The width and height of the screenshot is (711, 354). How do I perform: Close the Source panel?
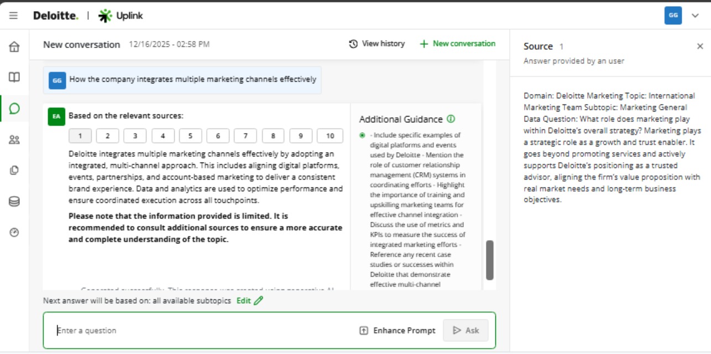point(699,46)
